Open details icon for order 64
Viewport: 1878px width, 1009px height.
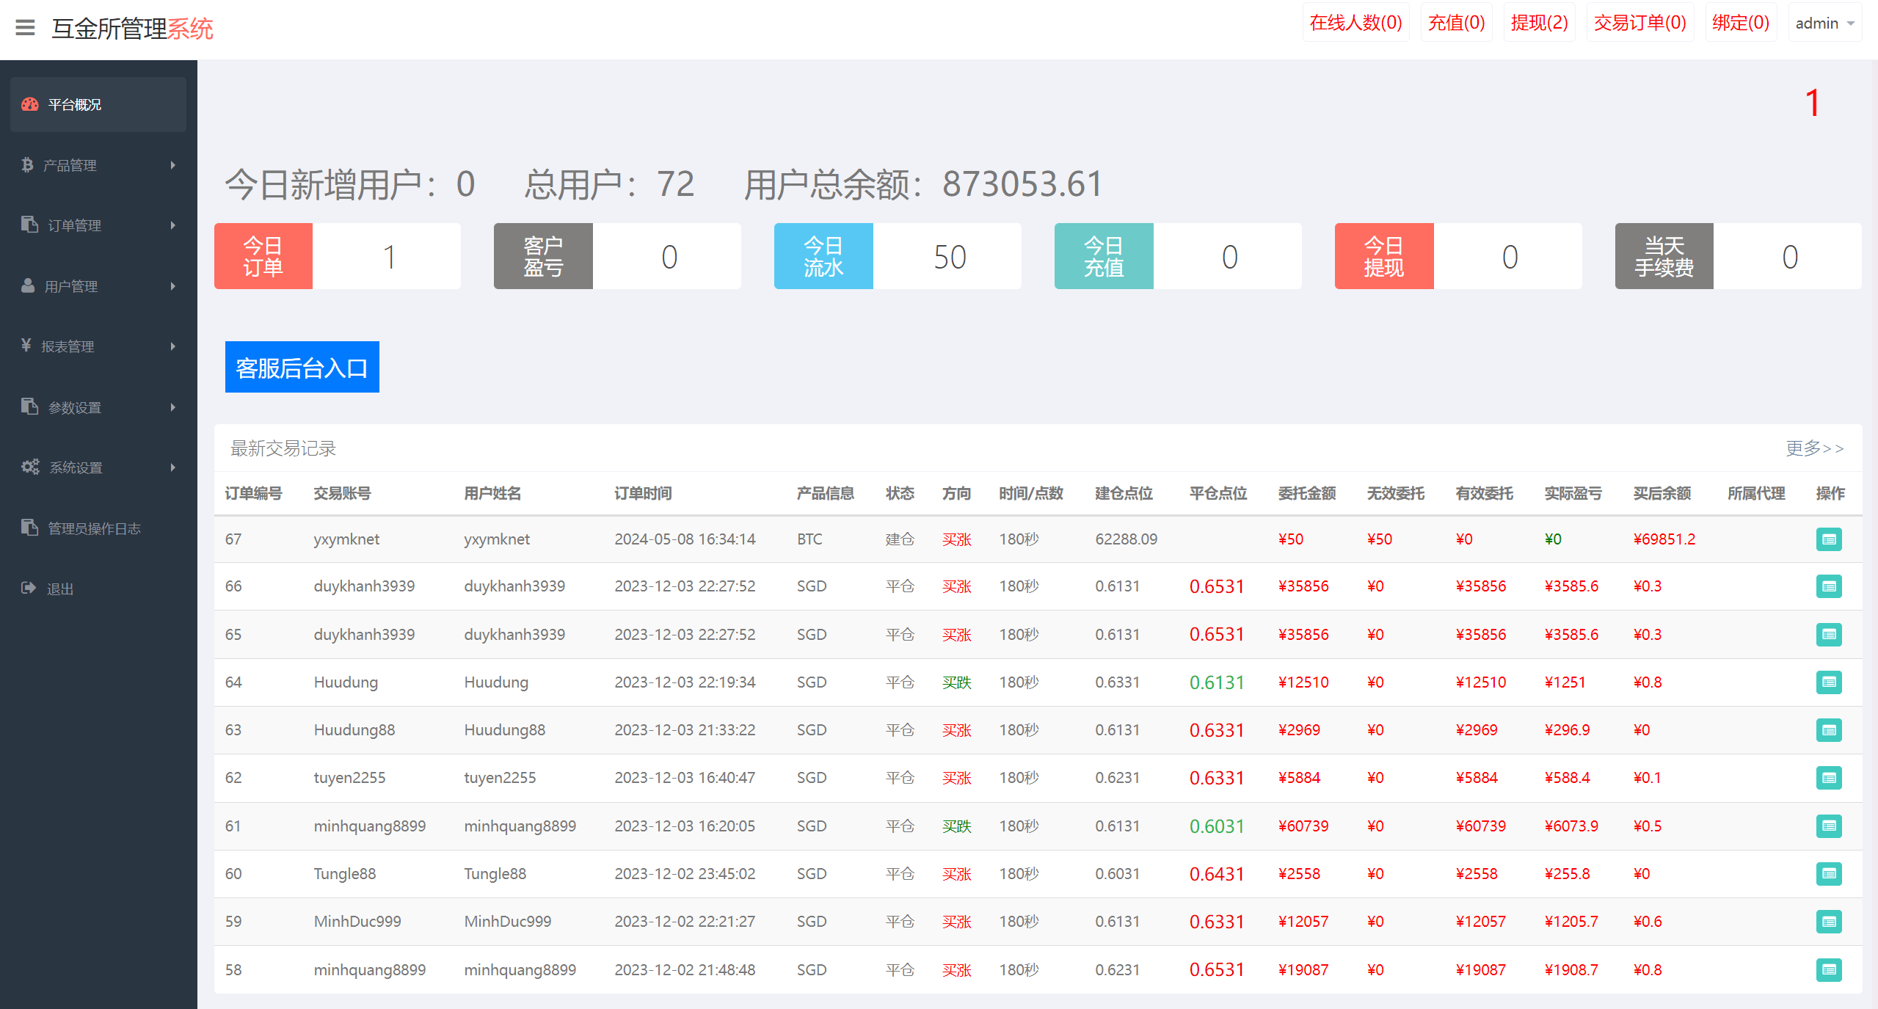point(1828,682)
